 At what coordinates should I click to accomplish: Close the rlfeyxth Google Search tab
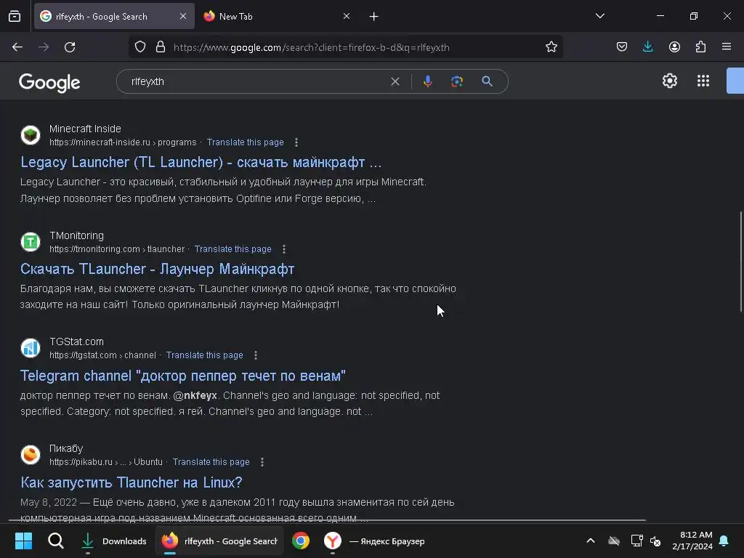(182, 16)
